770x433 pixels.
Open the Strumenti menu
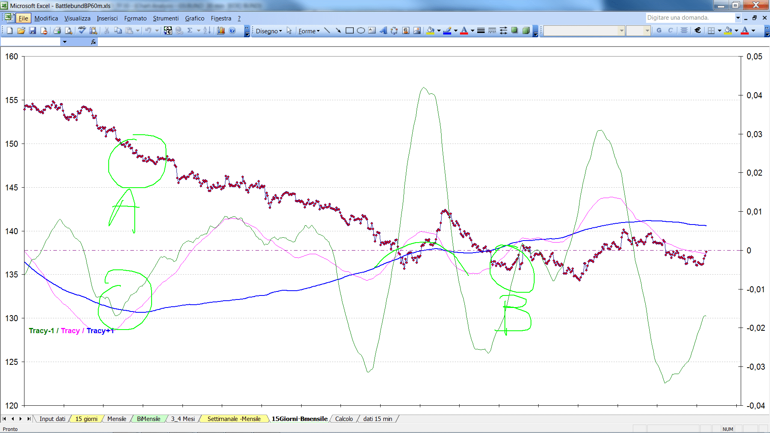click(166, 18)
